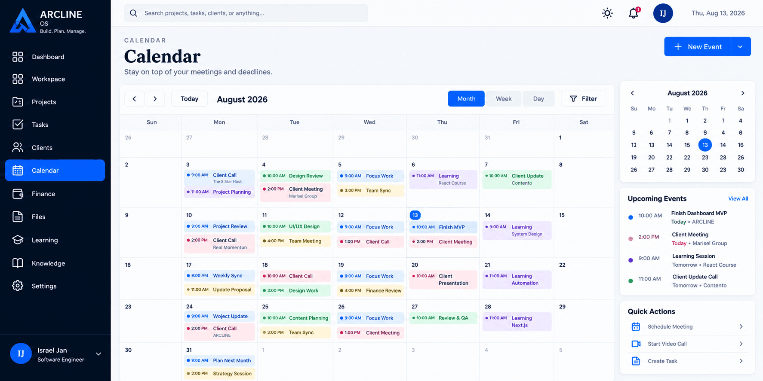Open the Learning graduation cap icon
The image size is (763, 381).
pyautogui.click(x=18, y=240)
